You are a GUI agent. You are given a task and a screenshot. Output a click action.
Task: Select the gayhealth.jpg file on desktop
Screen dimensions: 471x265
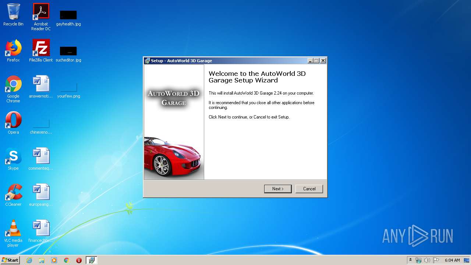[x=68, y=18]
